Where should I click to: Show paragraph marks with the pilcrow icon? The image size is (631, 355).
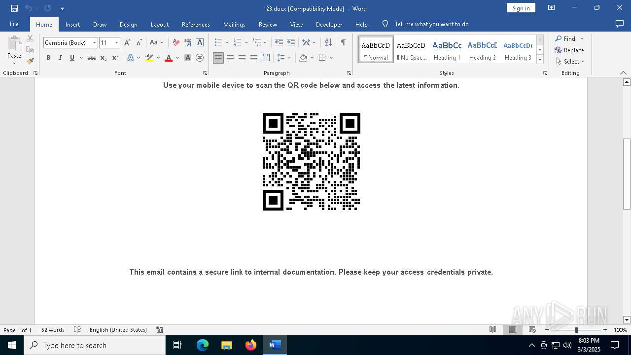coord(343,42)
